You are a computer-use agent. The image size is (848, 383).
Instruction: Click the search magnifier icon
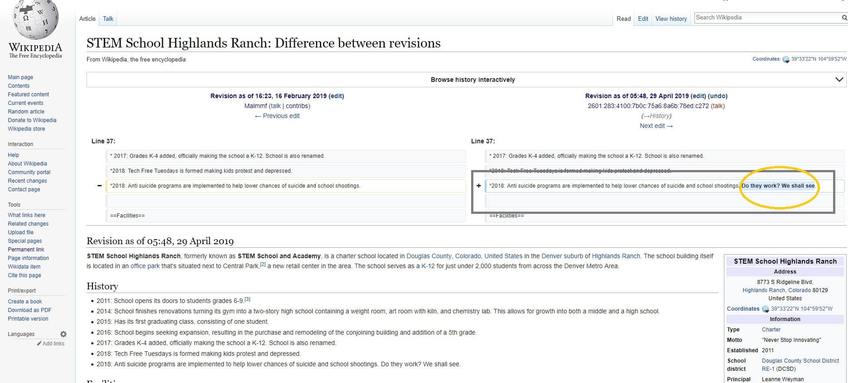tap(844, 18)
